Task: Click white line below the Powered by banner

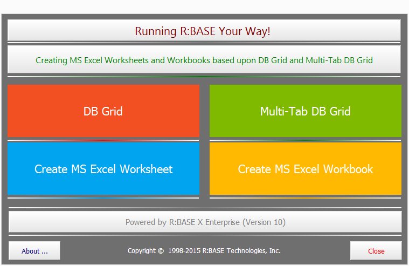Action: pyautogui.click(x=204, y=235)
